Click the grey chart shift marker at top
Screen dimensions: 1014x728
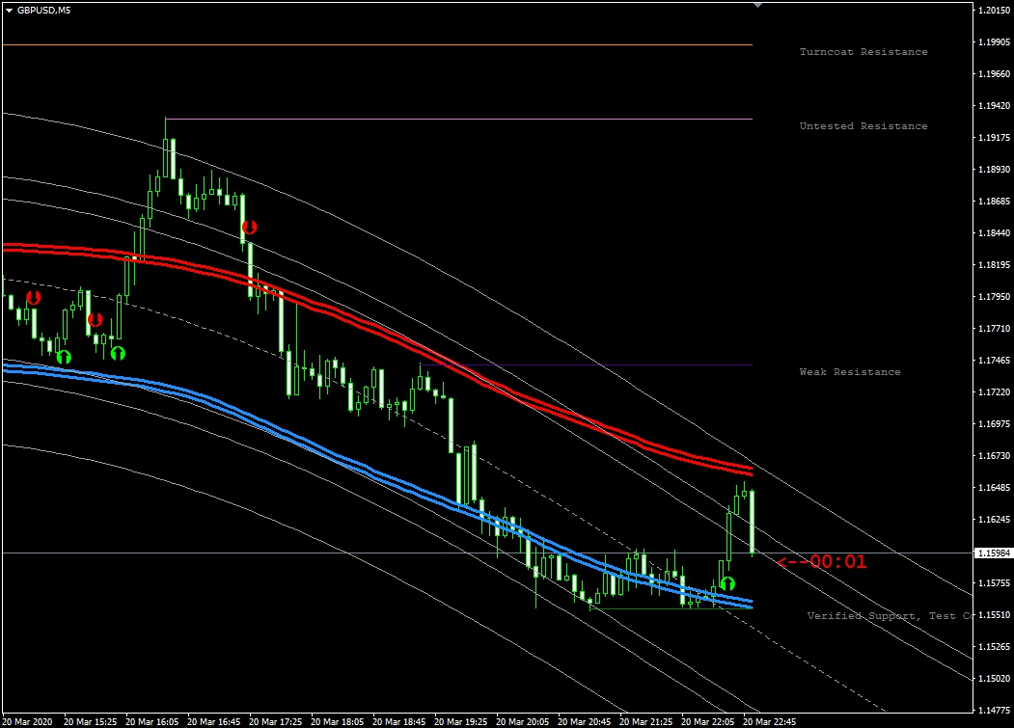757,5
